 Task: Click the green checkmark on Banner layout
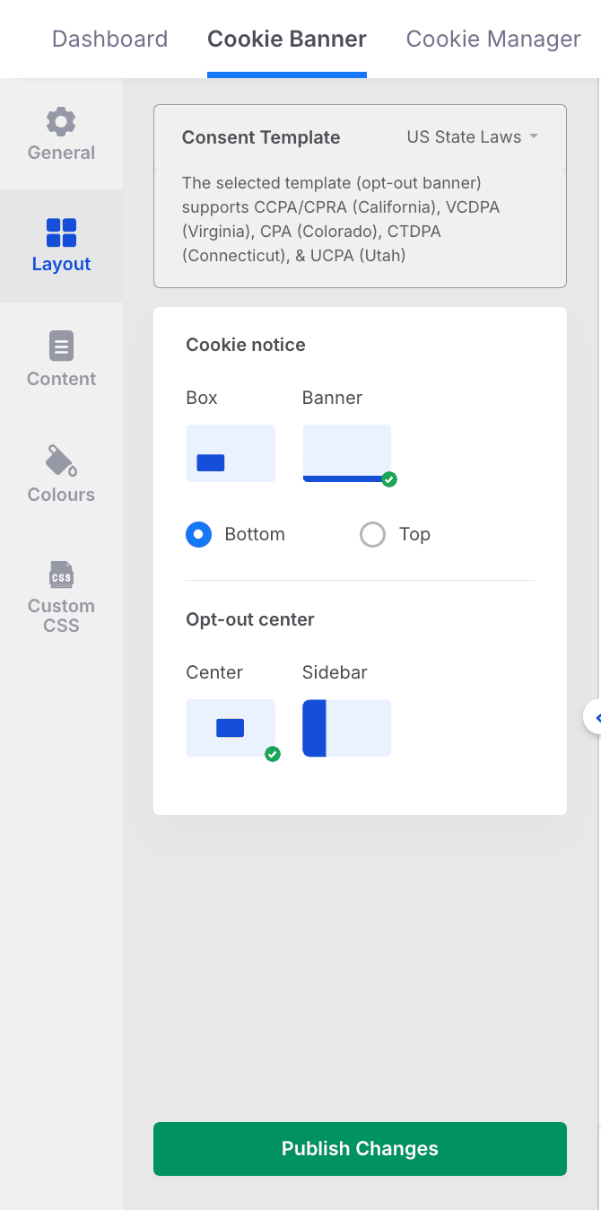pyautogui.click(x=389, y=479)
